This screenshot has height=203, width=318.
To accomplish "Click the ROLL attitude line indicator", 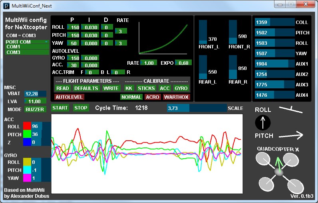I will click(290, 109).
